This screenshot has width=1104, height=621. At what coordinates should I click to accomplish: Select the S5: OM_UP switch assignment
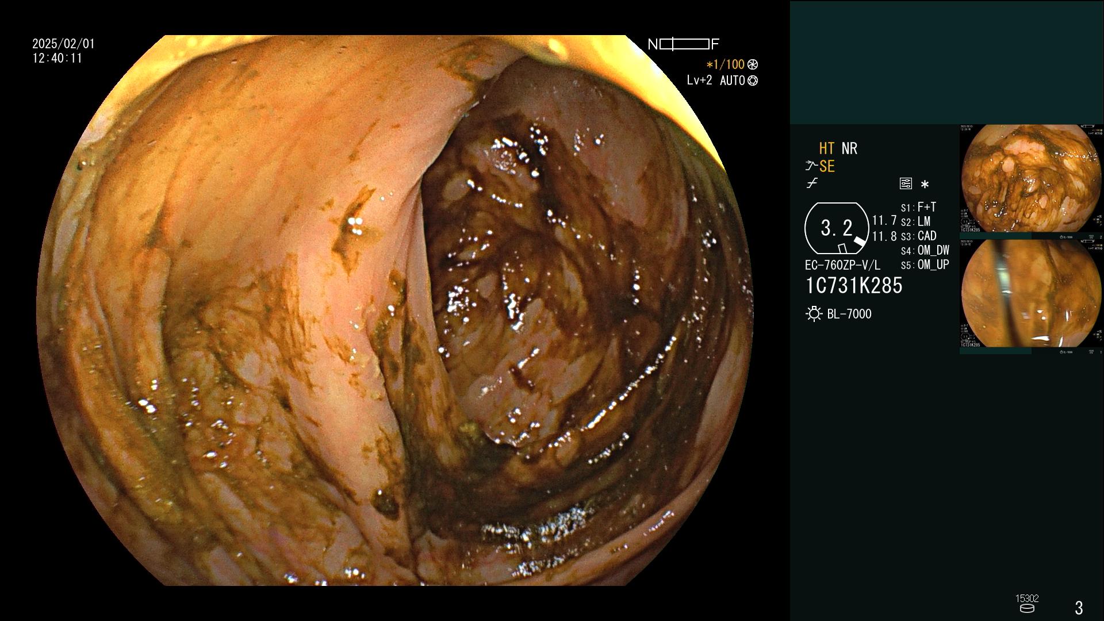click(925, 264)
